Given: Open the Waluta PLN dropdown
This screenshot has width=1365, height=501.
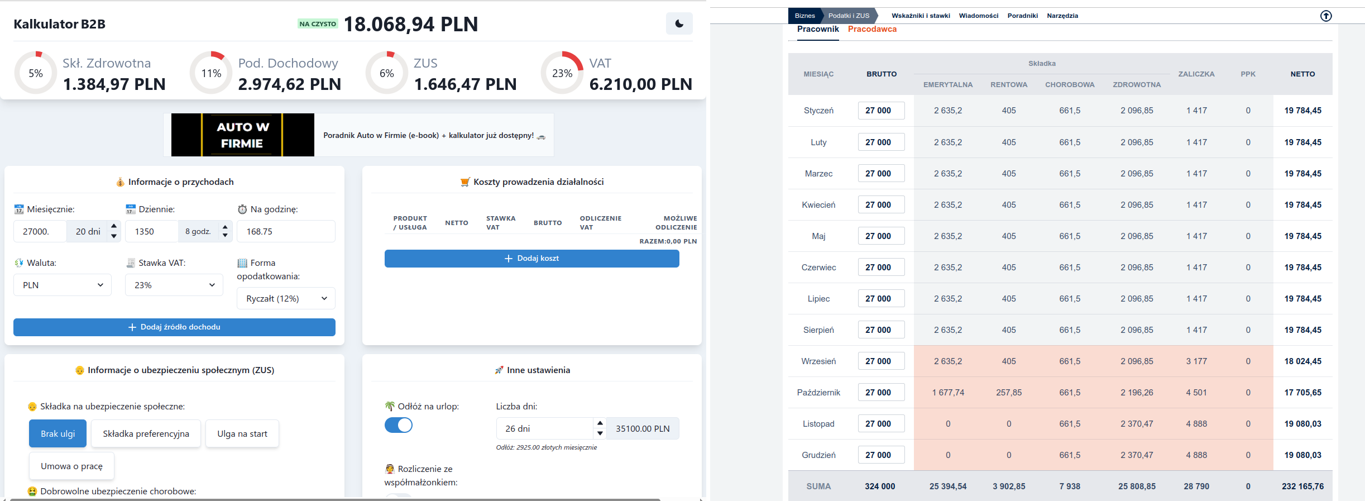Looking at the screenshot, I should [63, 285].
